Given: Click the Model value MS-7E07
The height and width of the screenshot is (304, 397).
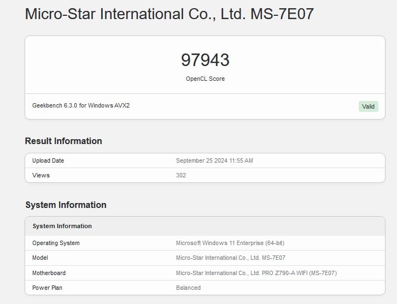Looking at the screenshot, I should (x=230, y=258).
